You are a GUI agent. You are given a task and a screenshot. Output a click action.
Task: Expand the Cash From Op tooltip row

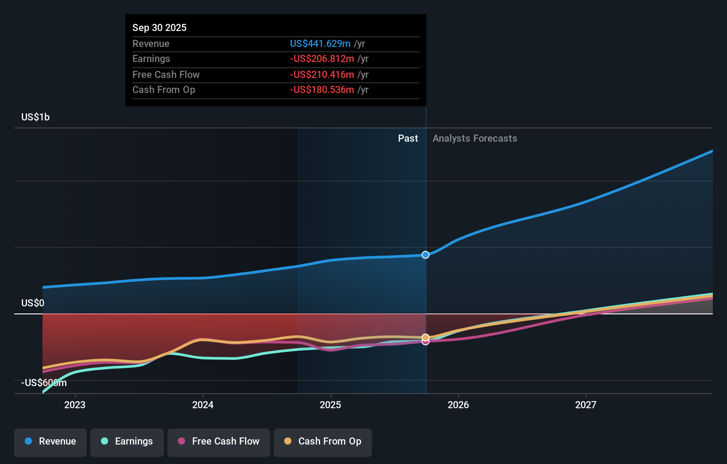(164, 89)
